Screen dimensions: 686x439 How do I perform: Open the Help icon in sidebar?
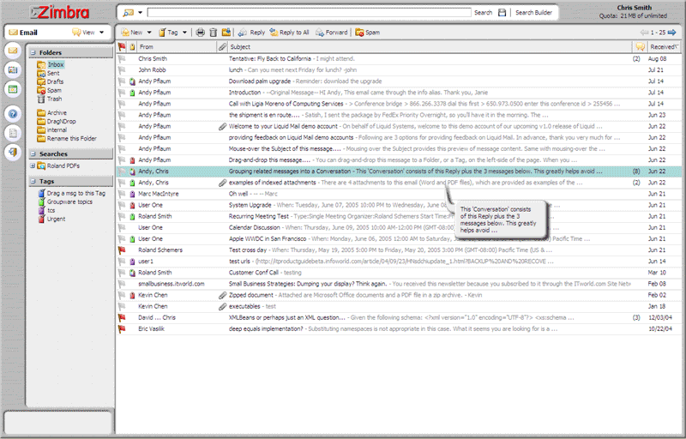[13, 114]
